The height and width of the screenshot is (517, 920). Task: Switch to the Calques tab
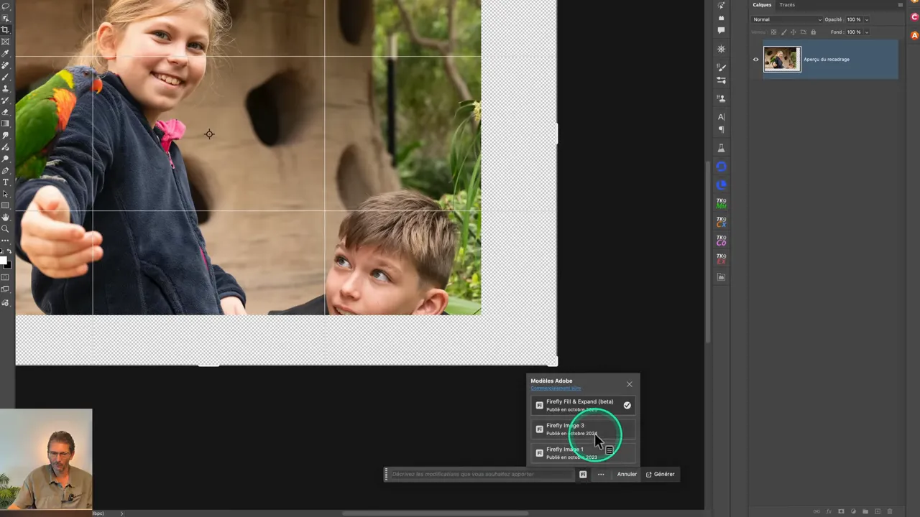coord(762,5)
